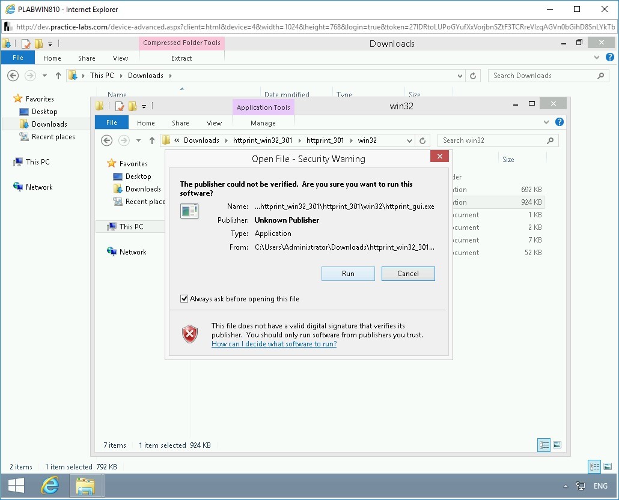Open the Extract tab in Downloads window
Image resolution: width=619 pixels, height=500 pixels.
click(x=181, y=58)
